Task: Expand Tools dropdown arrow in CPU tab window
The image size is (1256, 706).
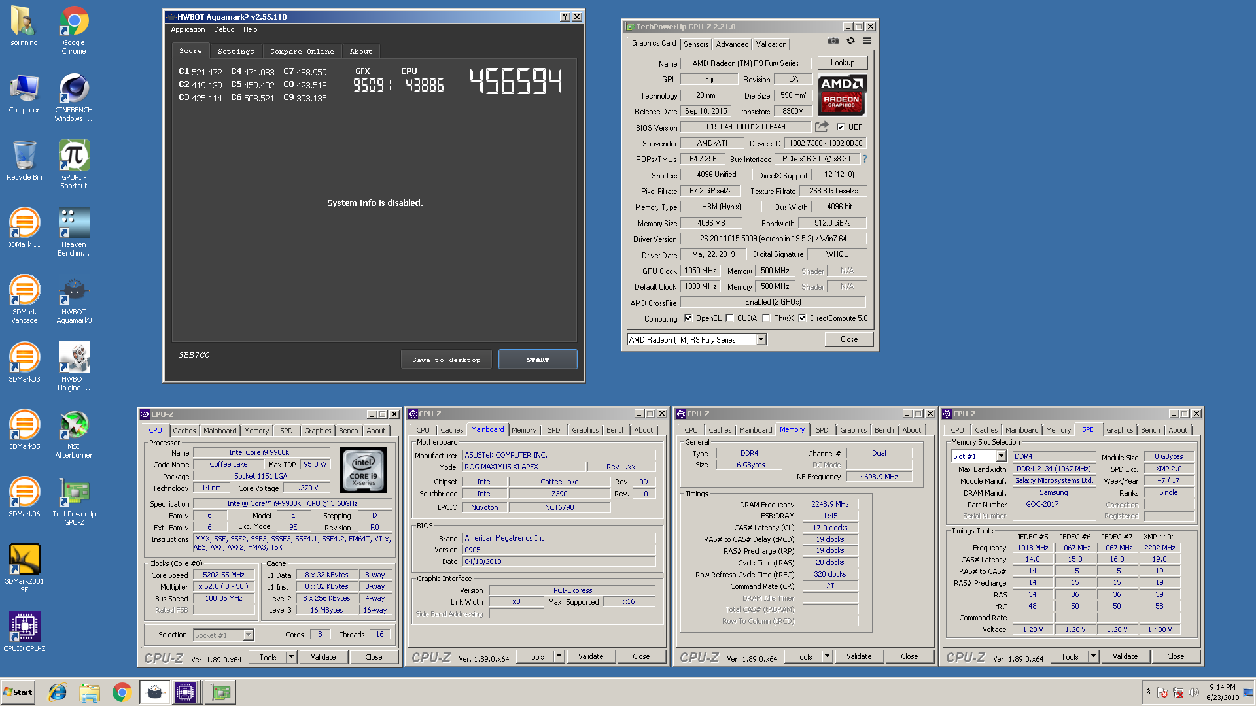Action: (x=291, y=657)
